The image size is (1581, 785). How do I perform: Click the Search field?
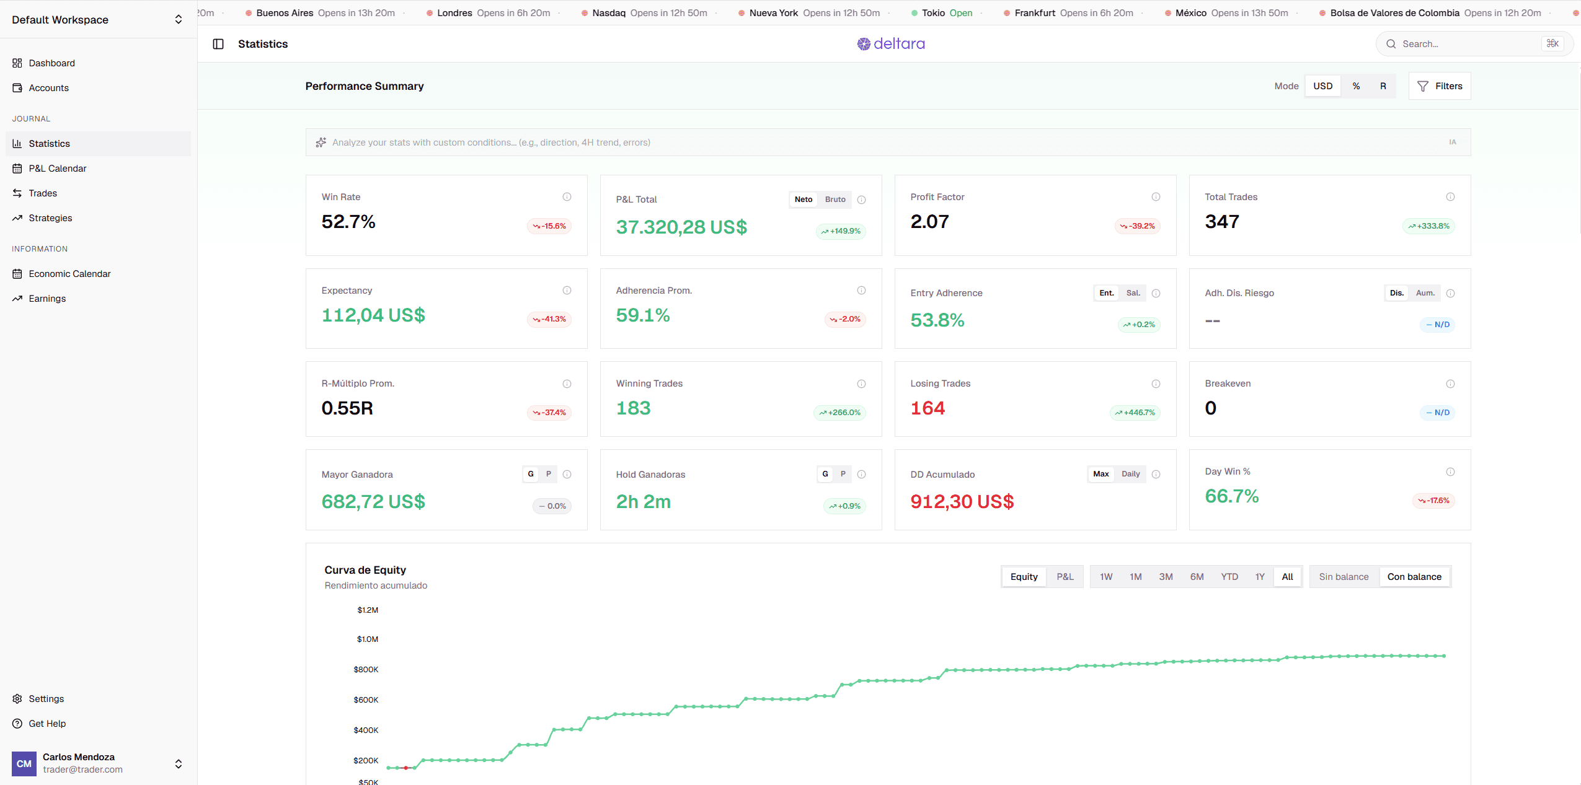(1474, 44)
